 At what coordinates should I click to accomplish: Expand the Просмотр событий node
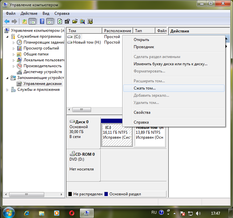coord(13,49)
